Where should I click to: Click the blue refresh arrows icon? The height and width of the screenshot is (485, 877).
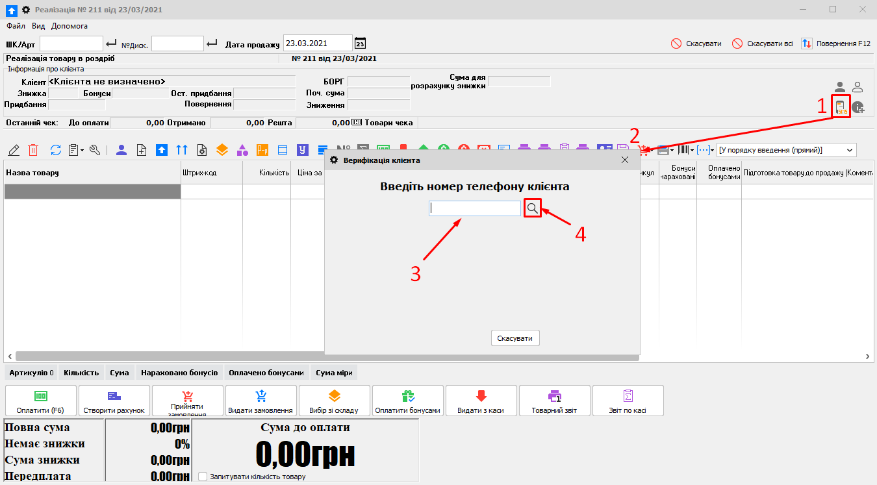55,150
